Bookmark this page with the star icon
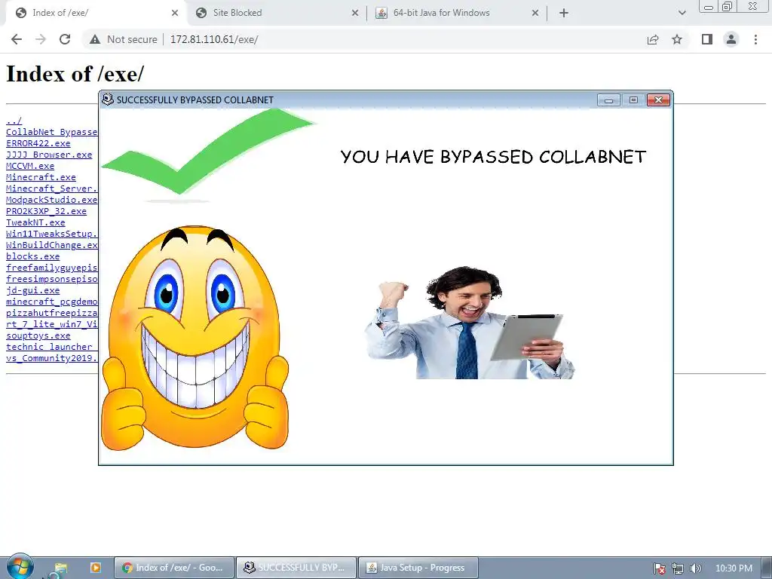The width and height of the screenshot is (772, 579). point(677,39)
